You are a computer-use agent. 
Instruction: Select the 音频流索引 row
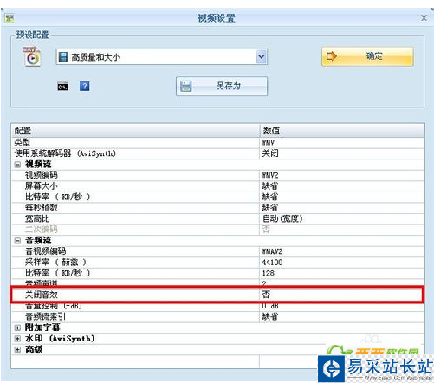217,316
